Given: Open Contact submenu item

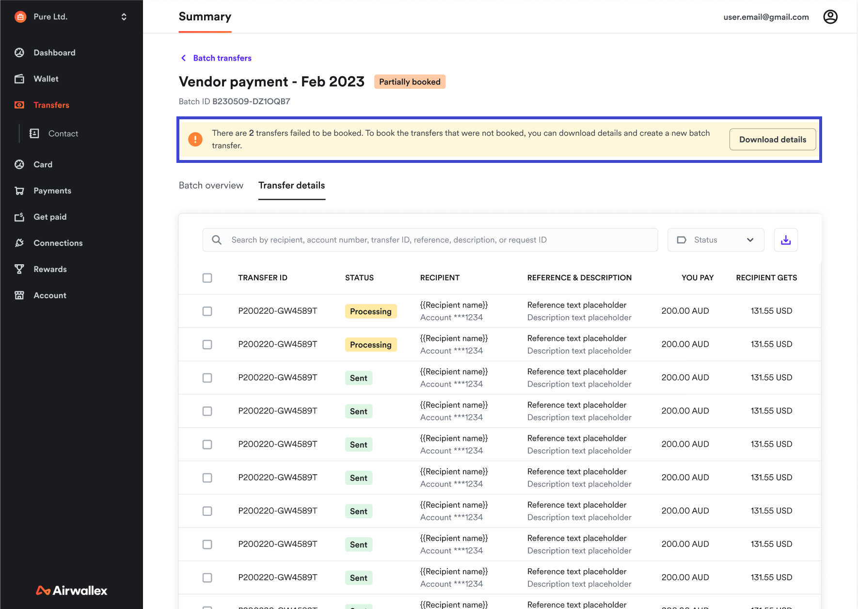Looking at the screenshot, I should (x=63, y=133).
